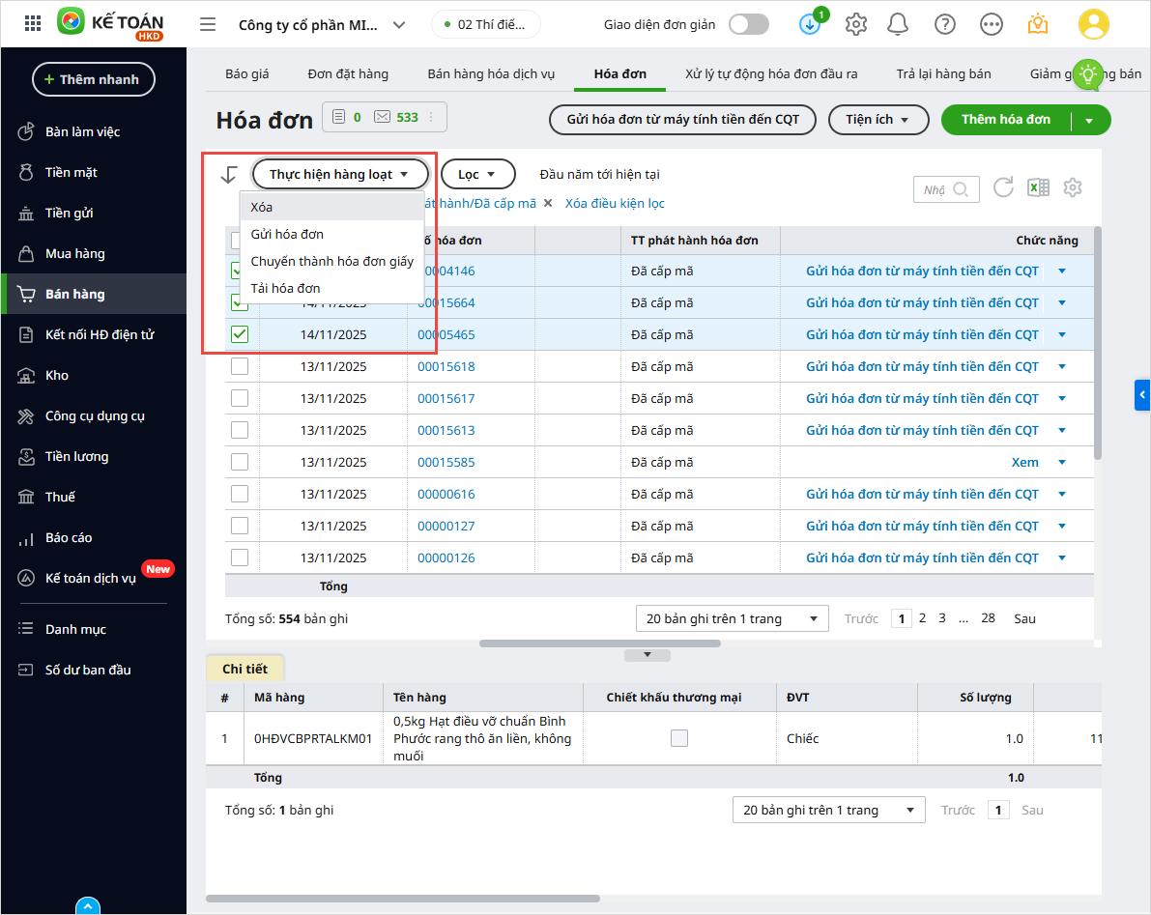The image size is (1151, 915).
Task: Uncheck the selected invoice 00005465 row
Action: click(240, 335)
